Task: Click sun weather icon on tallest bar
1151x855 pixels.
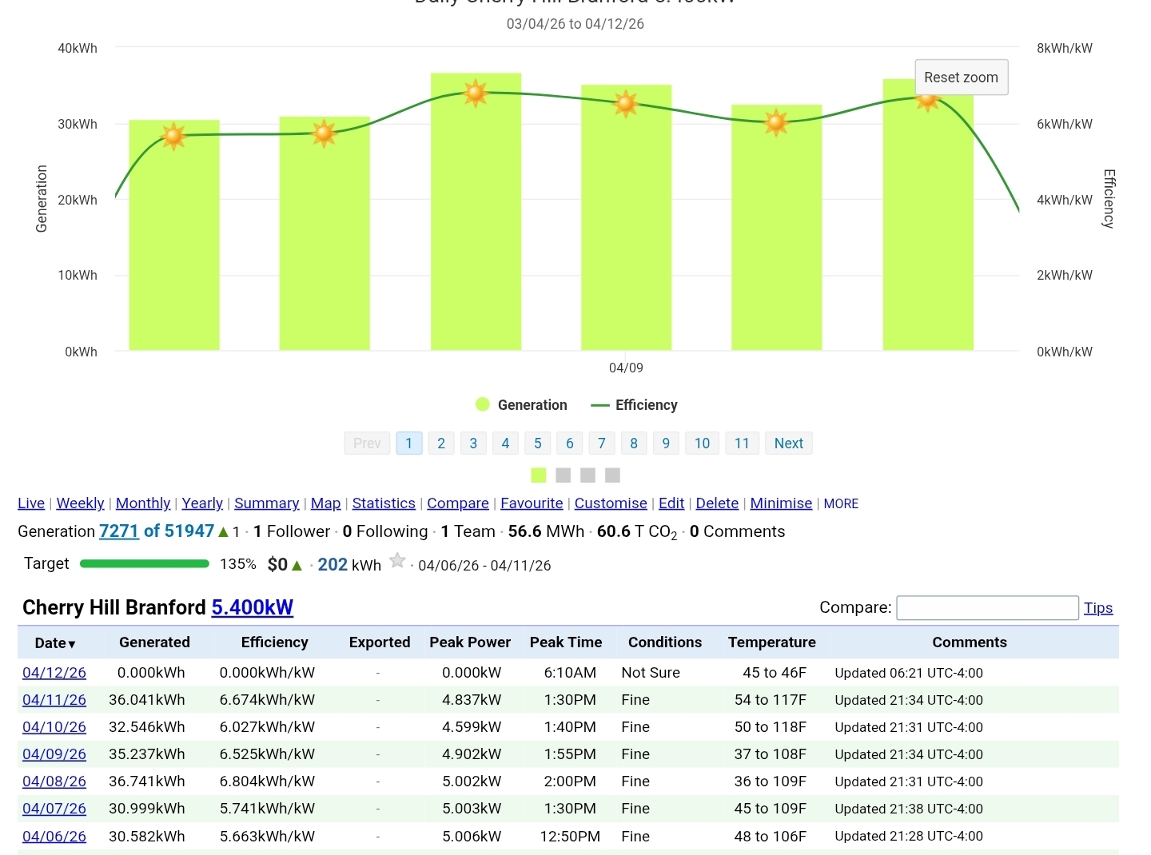Action: tap(475, 93)
